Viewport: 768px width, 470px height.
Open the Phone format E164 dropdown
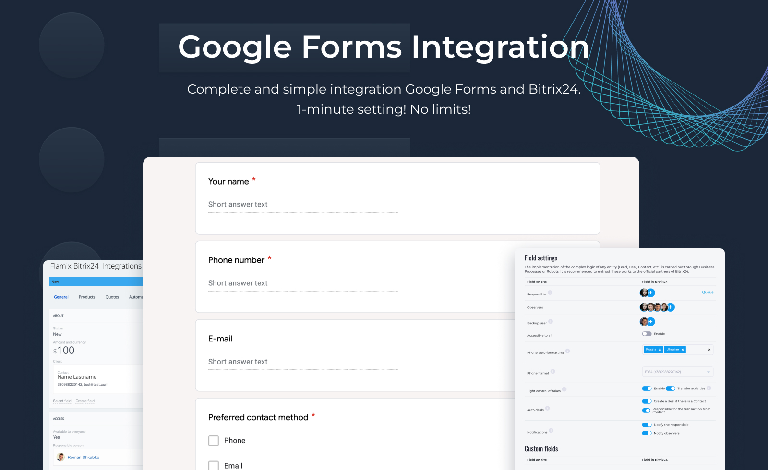677,372
